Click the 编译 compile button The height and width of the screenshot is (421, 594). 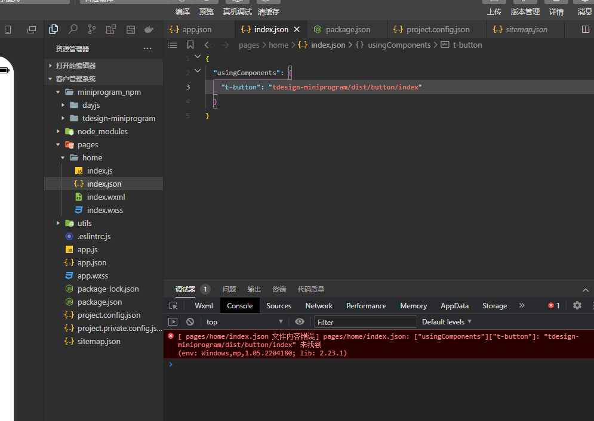[x=183, y=12]
